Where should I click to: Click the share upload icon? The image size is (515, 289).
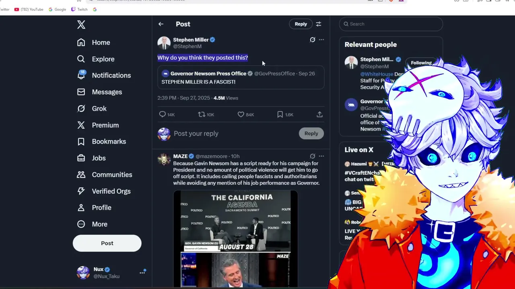point(319,114)
